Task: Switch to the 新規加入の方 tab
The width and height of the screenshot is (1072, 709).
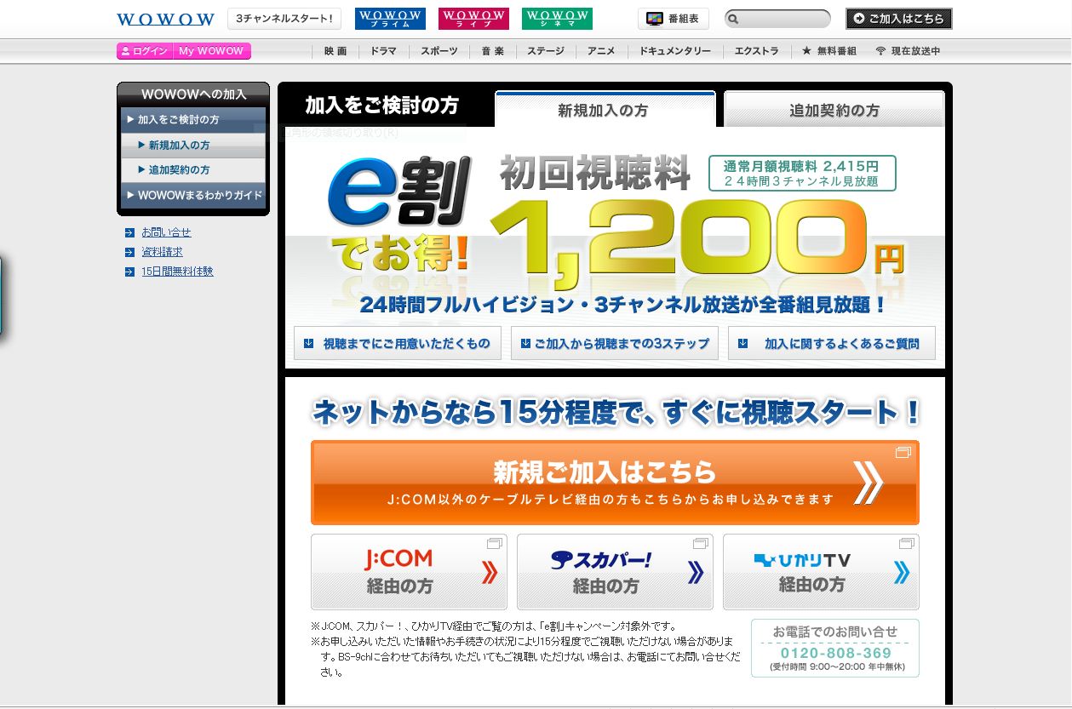Action: click(605, 110)
